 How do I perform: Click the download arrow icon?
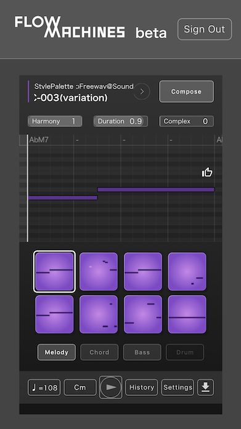pyautogui.click(x=205, y=387)
